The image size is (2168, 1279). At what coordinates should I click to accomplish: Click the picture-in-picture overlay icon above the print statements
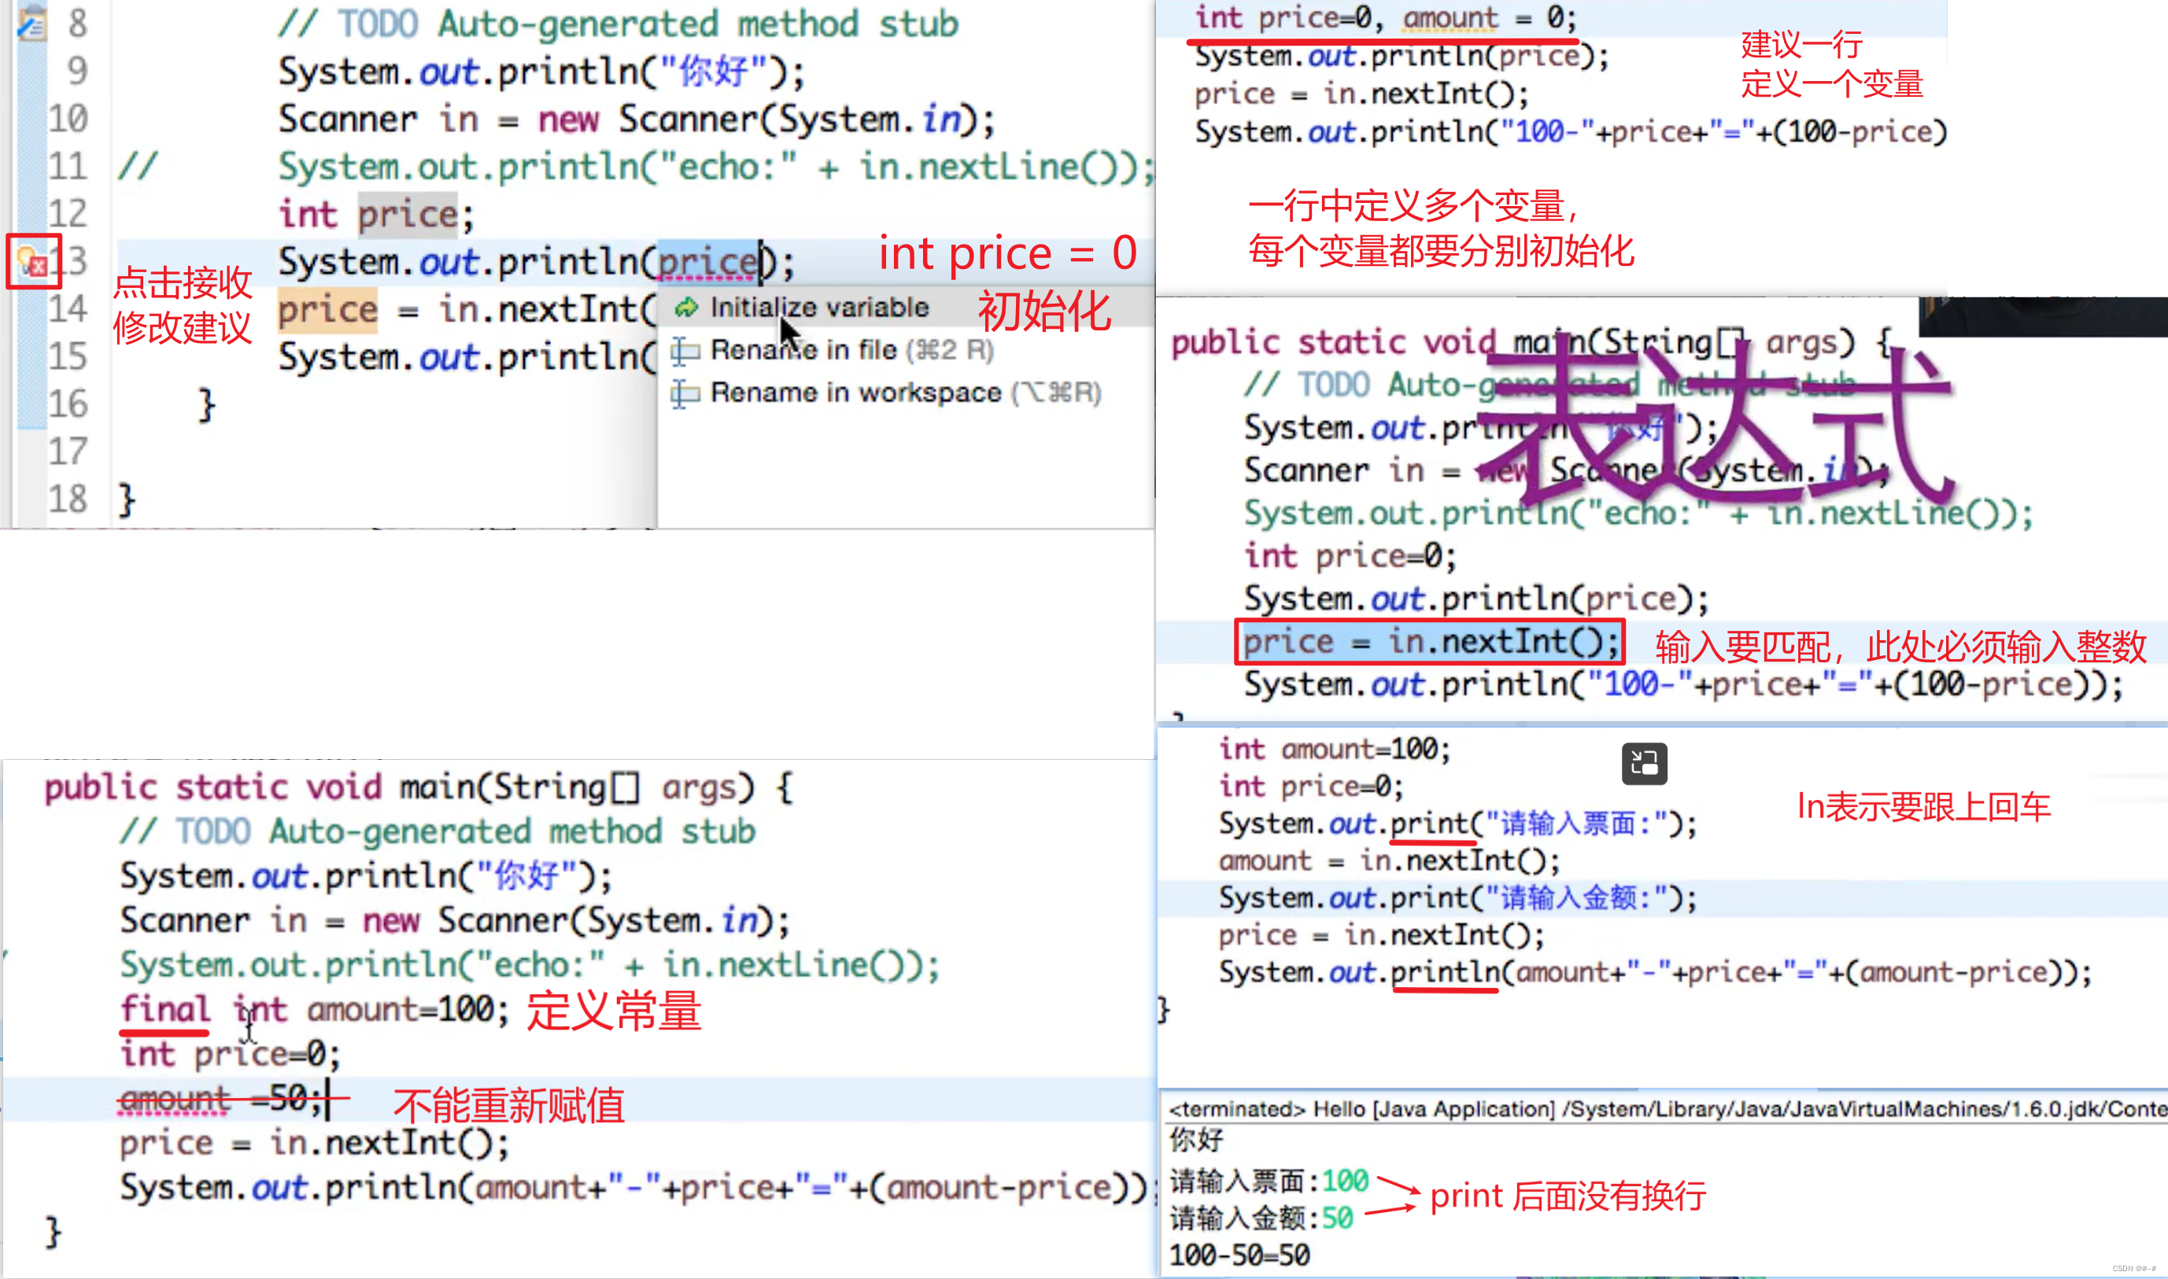(x=1644, y=764)
